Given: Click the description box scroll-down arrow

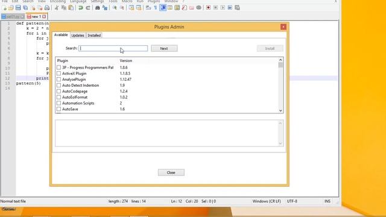Looking at the screenshot, I should pyautogui.click(x=280, y=143).
